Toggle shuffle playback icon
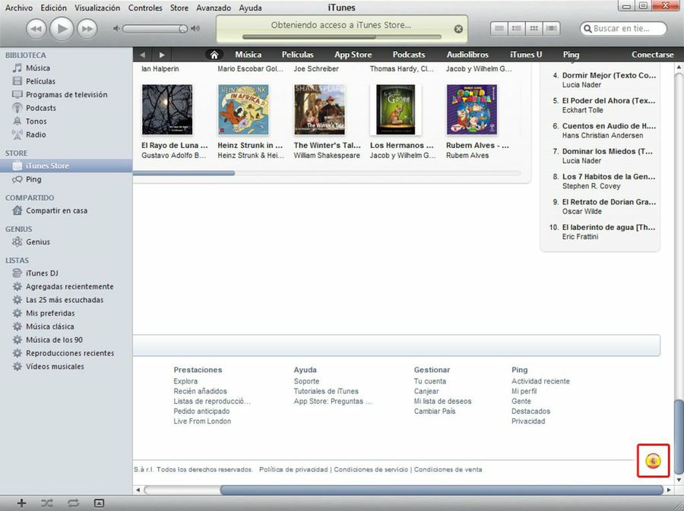Viewport: 684px width, 511px height. [47, 503]
